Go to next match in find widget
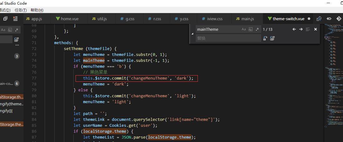Viewport: 343px width, 142px height. point(301,29)
